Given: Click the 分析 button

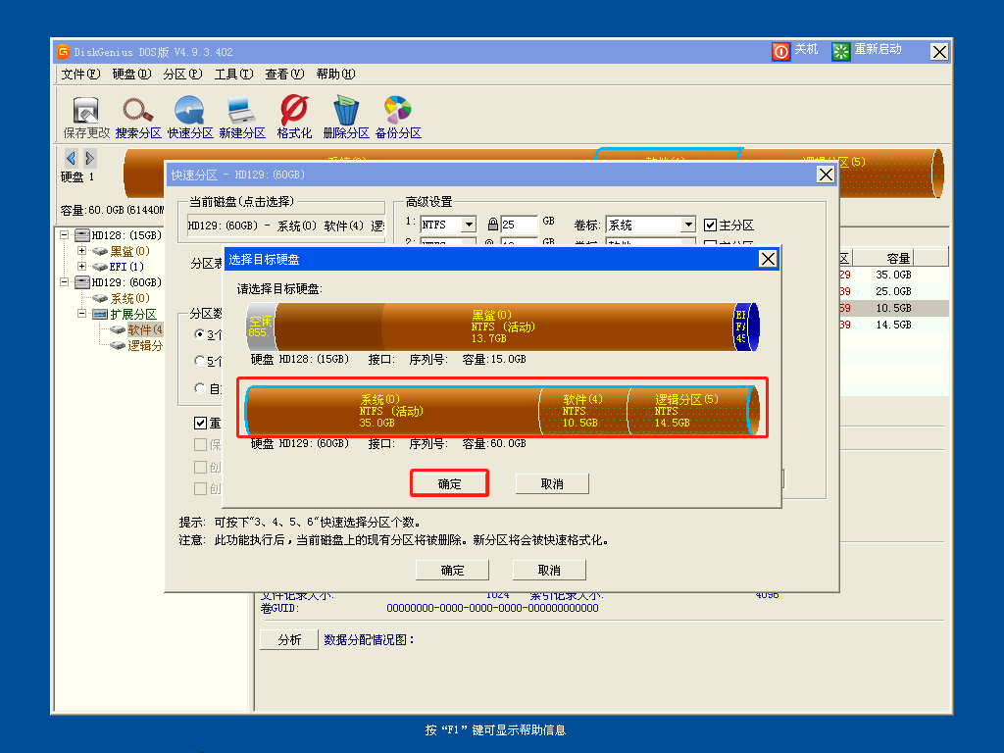Looking at the screenshot, I should pyautogui.click(x=289, y=639).
